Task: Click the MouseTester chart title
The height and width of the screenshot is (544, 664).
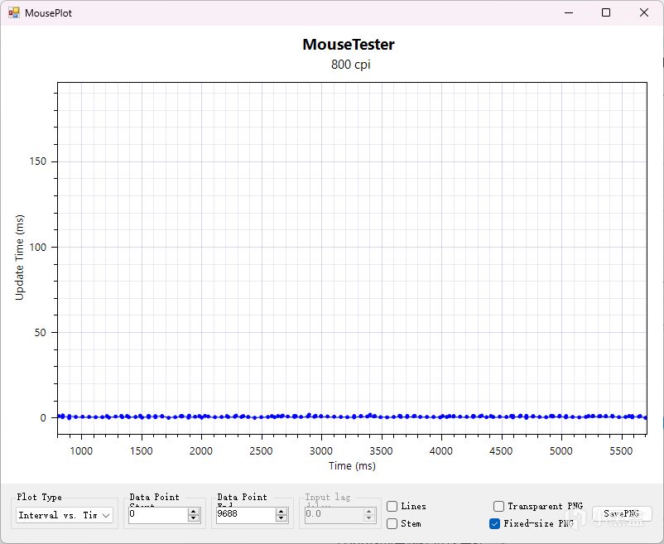Action: tap(349, 45)
